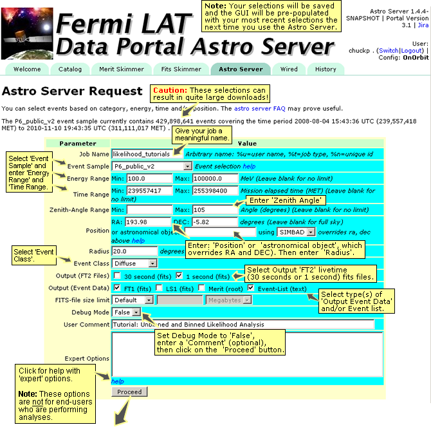This screenshot has height=427, width=431.
Task: Click the Zenith-Angle Min field
Action: pyautogui.click(x=149, y=210)
